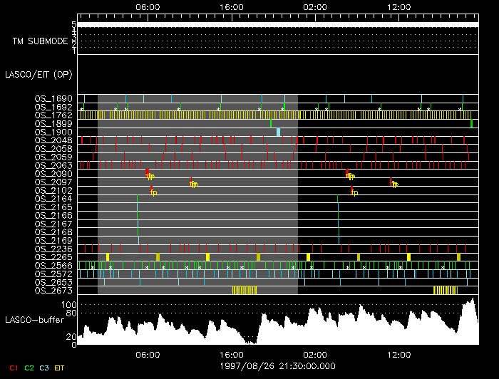The width and height of the screenshot is (499, 379).
Task: Select the 'fp' marker in gray region of OS_2102
Action: (153, 192)
